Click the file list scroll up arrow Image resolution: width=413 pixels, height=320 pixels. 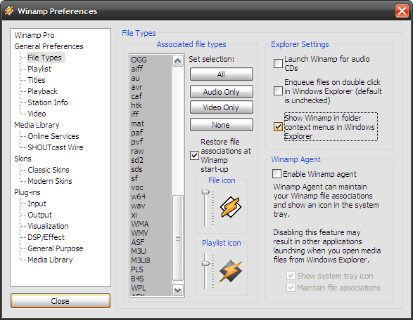click(178, 61)
